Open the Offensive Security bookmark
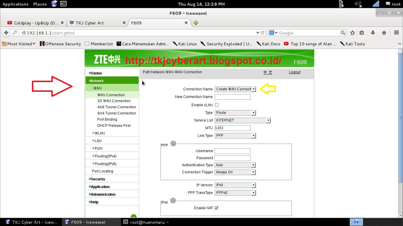 [x=60, y=44]
